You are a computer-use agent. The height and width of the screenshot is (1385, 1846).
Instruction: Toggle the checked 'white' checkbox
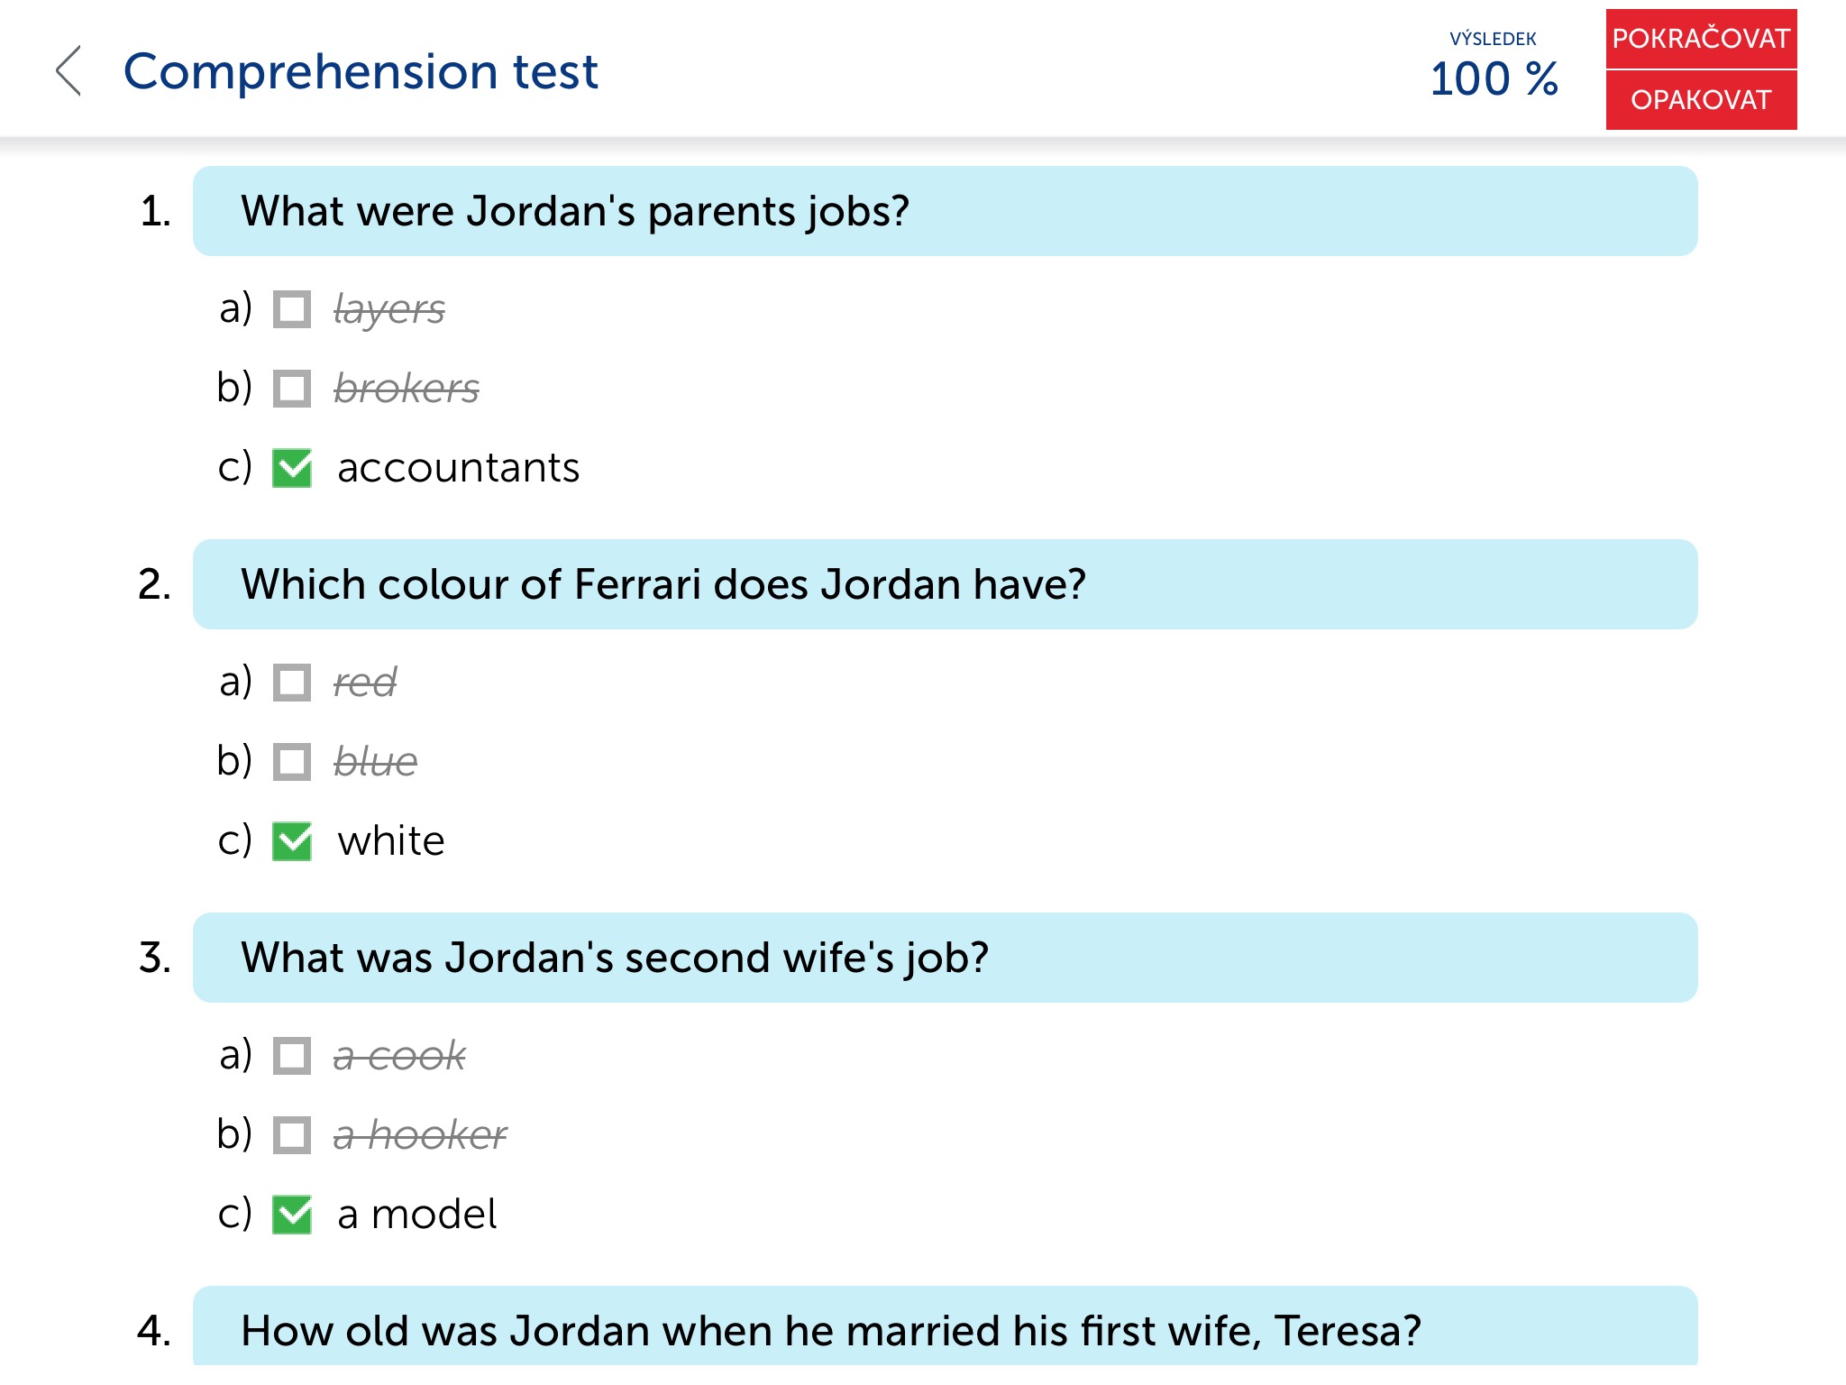tap(292, 841)
